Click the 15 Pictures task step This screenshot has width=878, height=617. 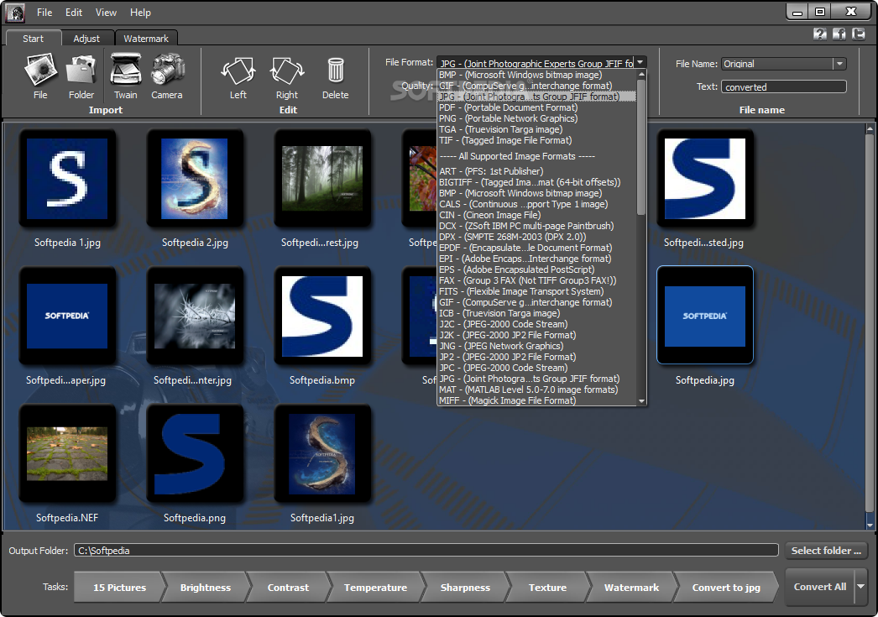[119, 588]
